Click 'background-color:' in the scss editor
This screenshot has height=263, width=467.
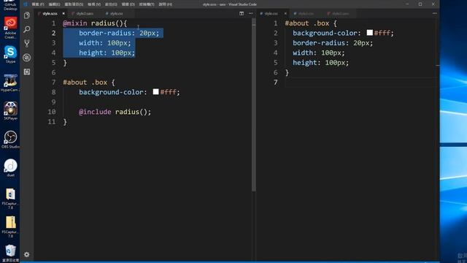[x=113, y=92]
